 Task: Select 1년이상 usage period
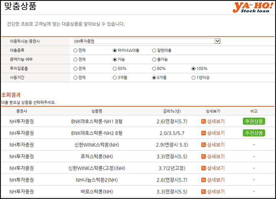(x=194, y=78)
